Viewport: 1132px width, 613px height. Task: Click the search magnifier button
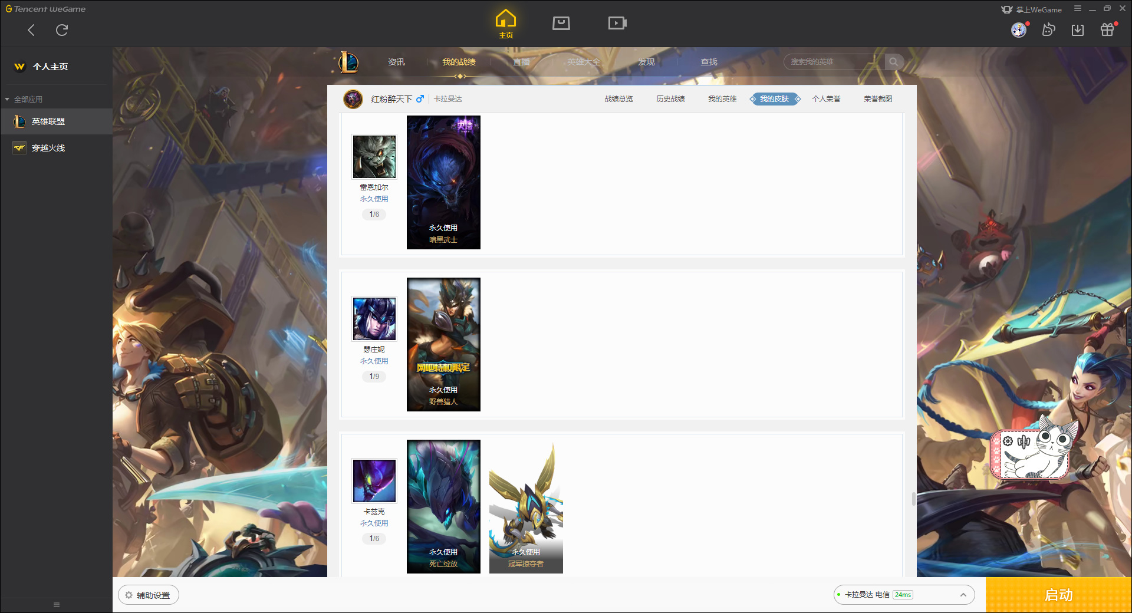point(894,62)
